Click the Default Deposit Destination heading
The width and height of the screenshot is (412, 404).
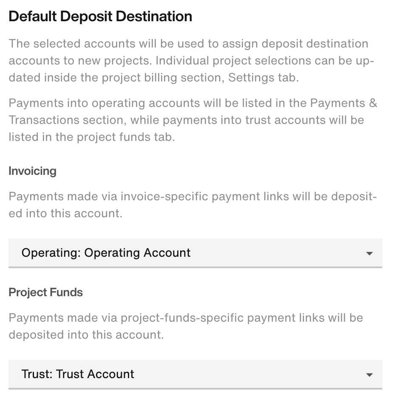pos(100,16)
